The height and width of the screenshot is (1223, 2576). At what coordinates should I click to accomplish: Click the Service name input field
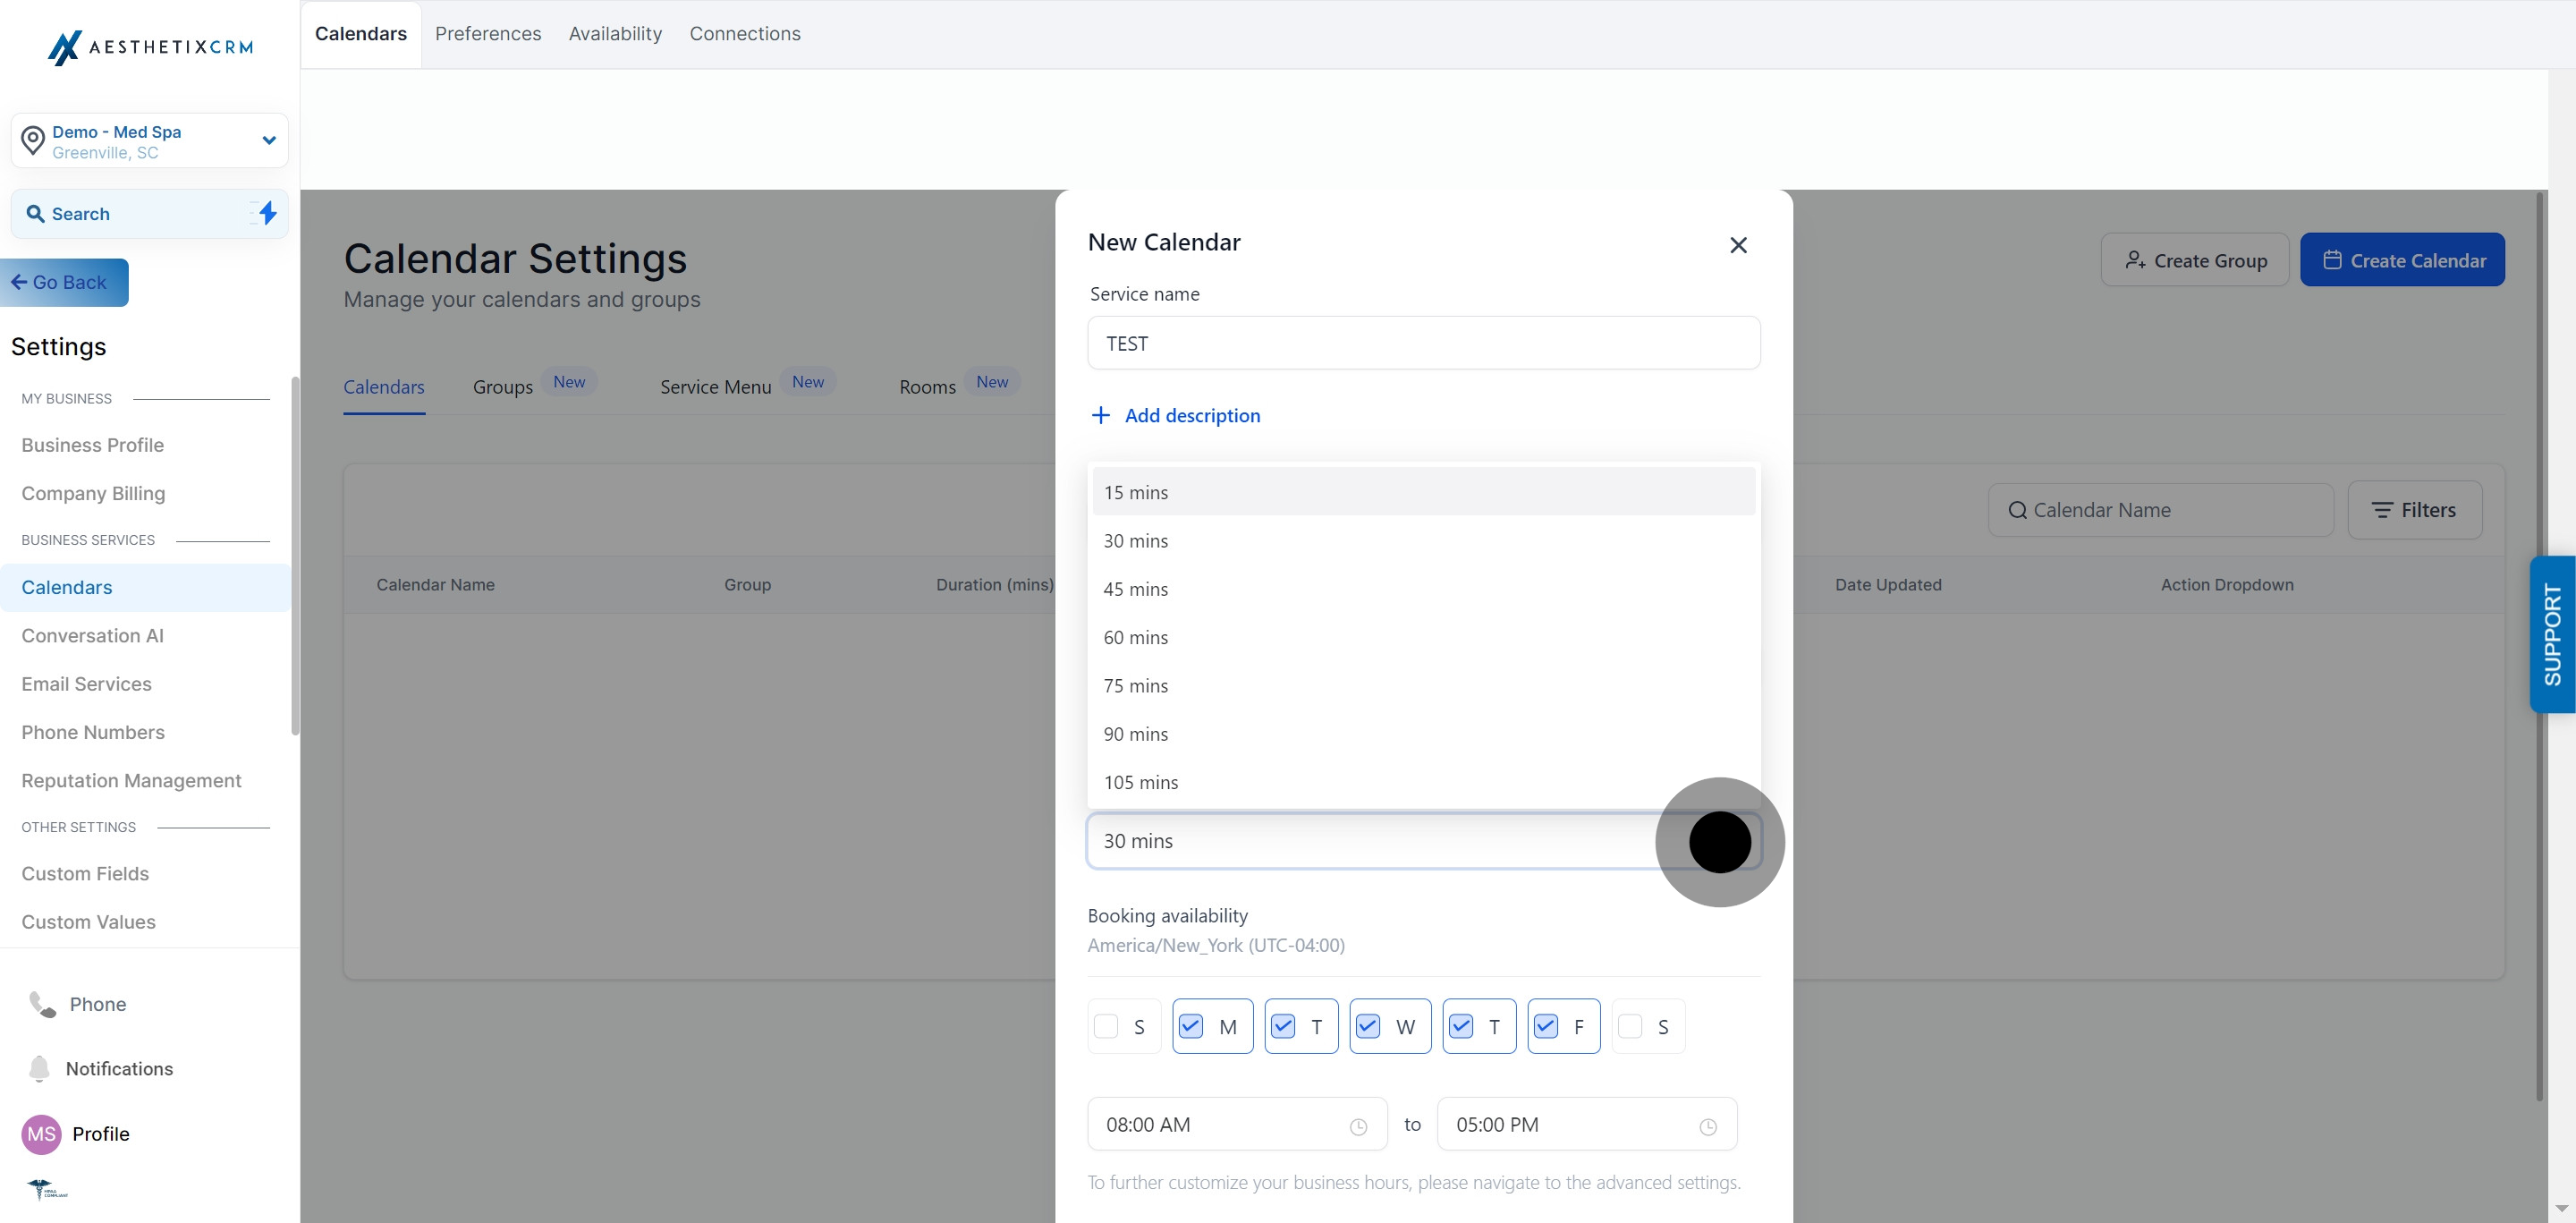[x=1423, y=343]
